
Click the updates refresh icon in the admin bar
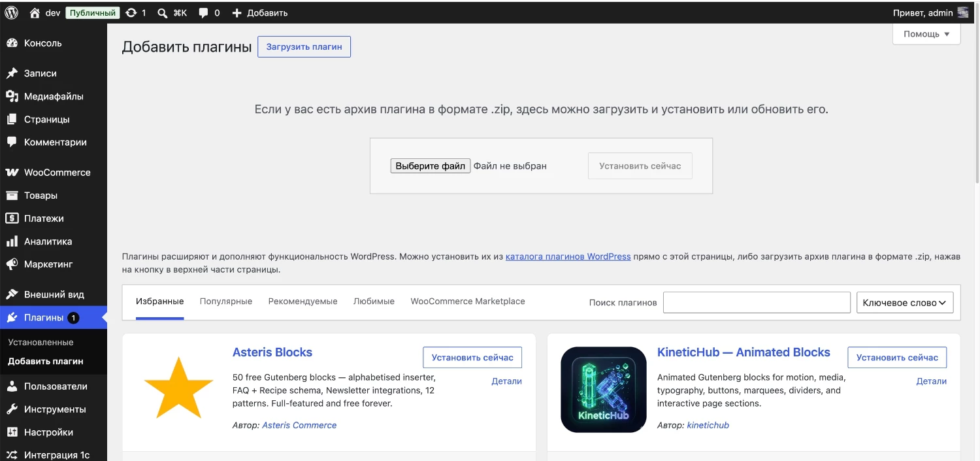point(131,12)
